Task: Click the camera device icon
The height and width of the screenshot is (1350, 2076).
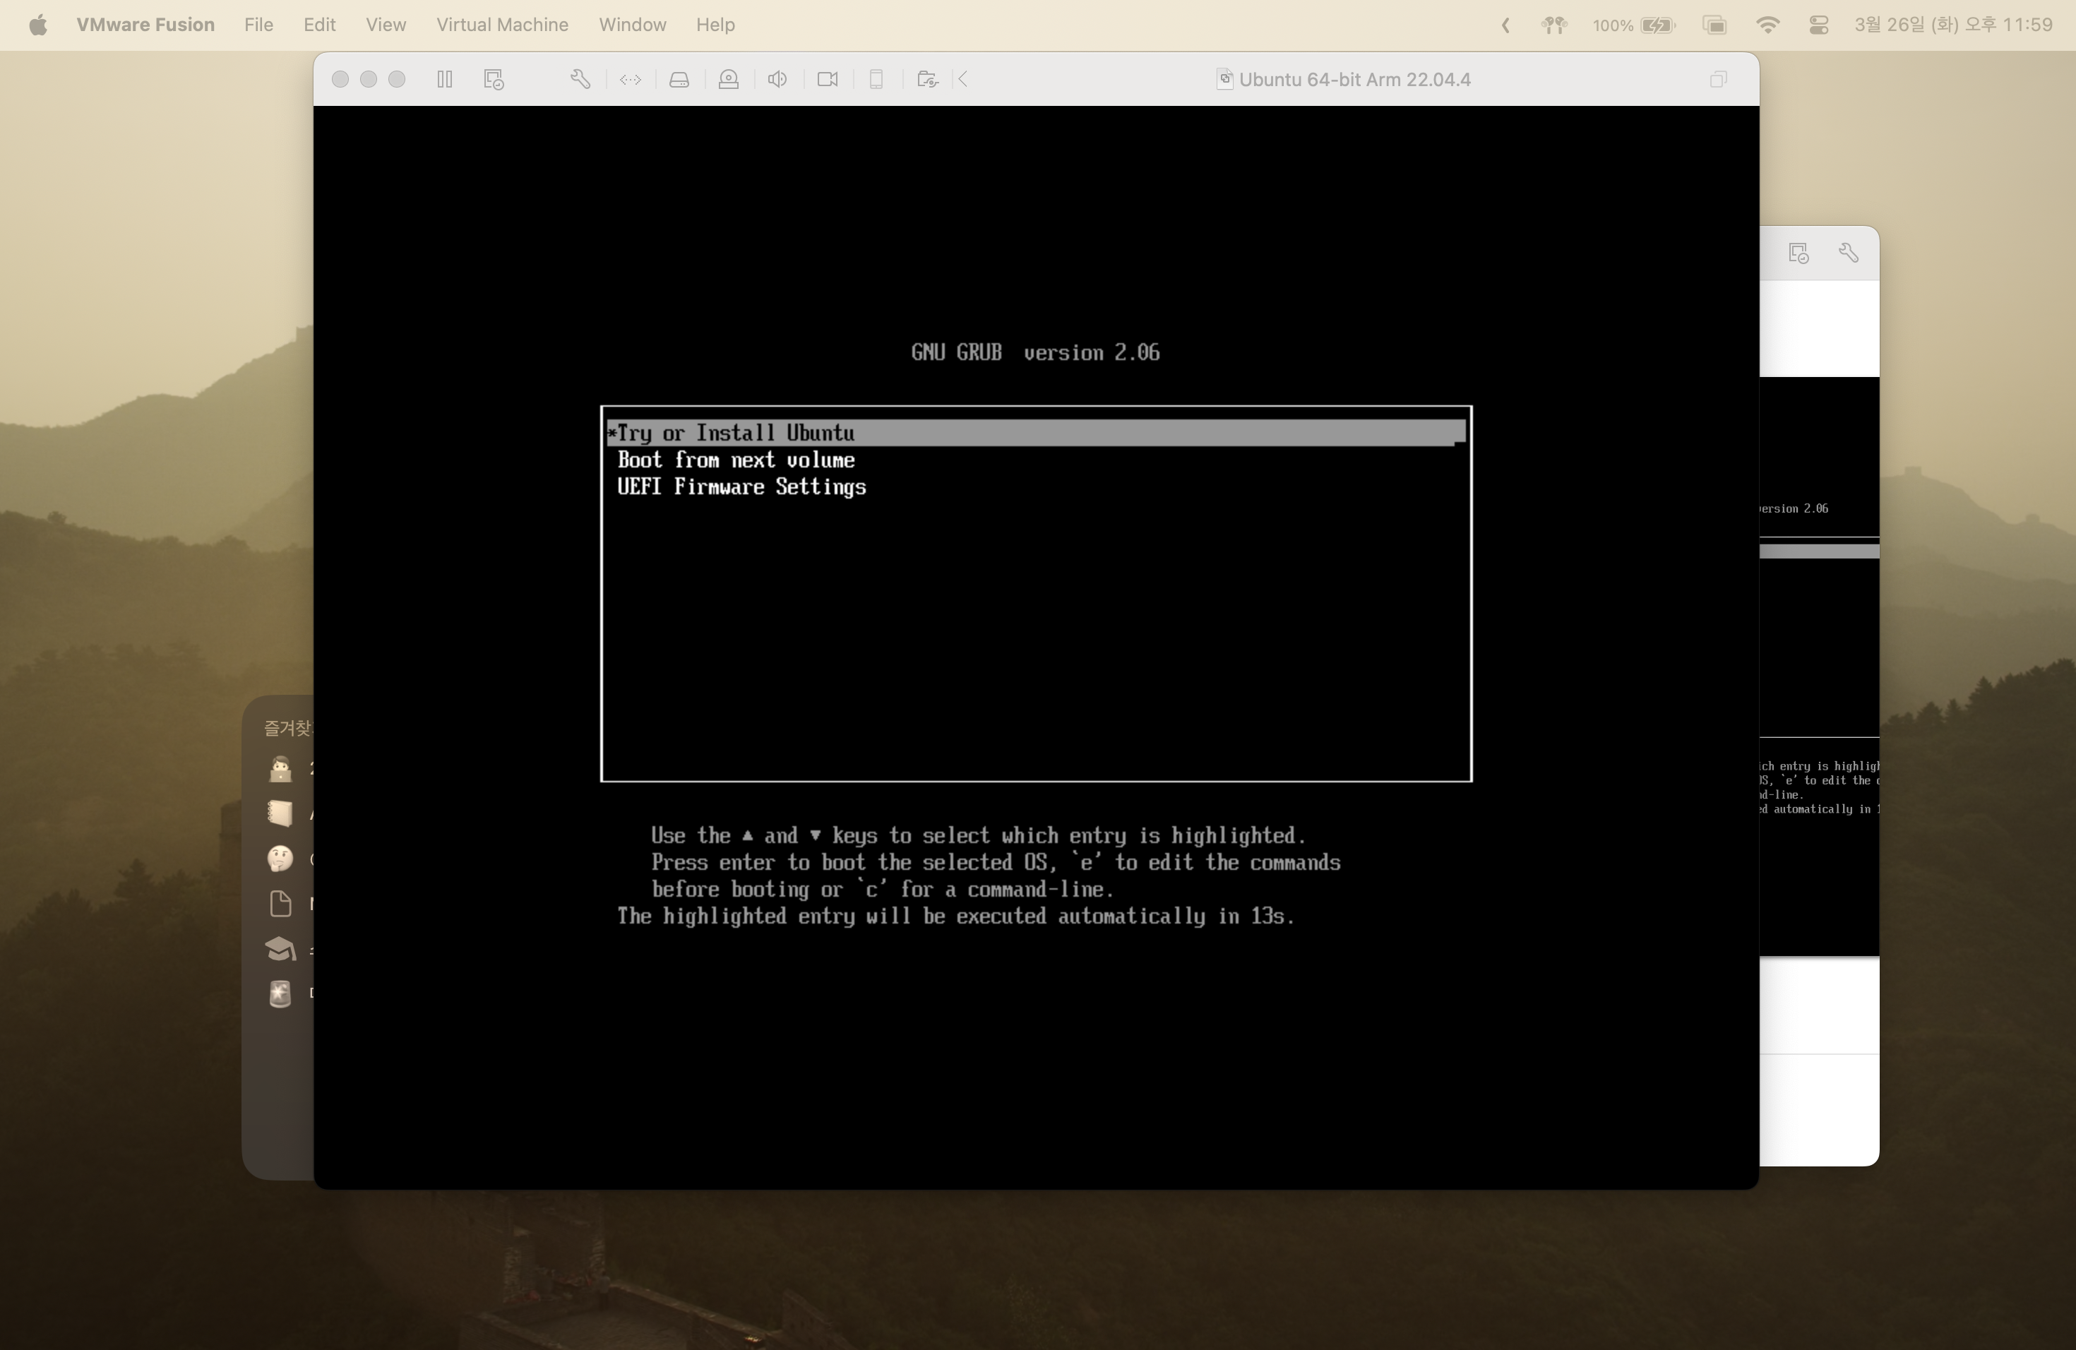Action: pyautogui.click(x=827, y=79)
